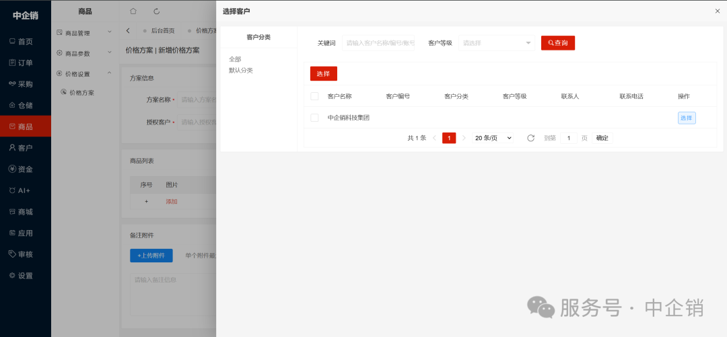
Task: Click the back arrow in tab bar
Action: pos(129,31)
